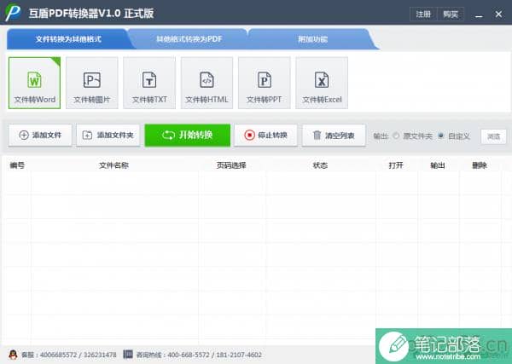The height and width of the screenshot is (364, 512).
Task: Click the 页码选择 column header
Action: 231,165
